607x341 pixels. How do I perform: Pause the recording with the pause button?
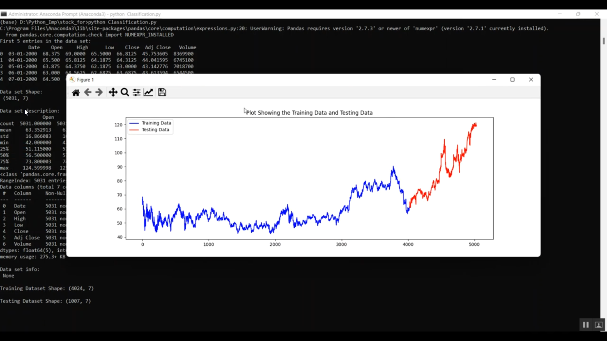tap(586, 325)
